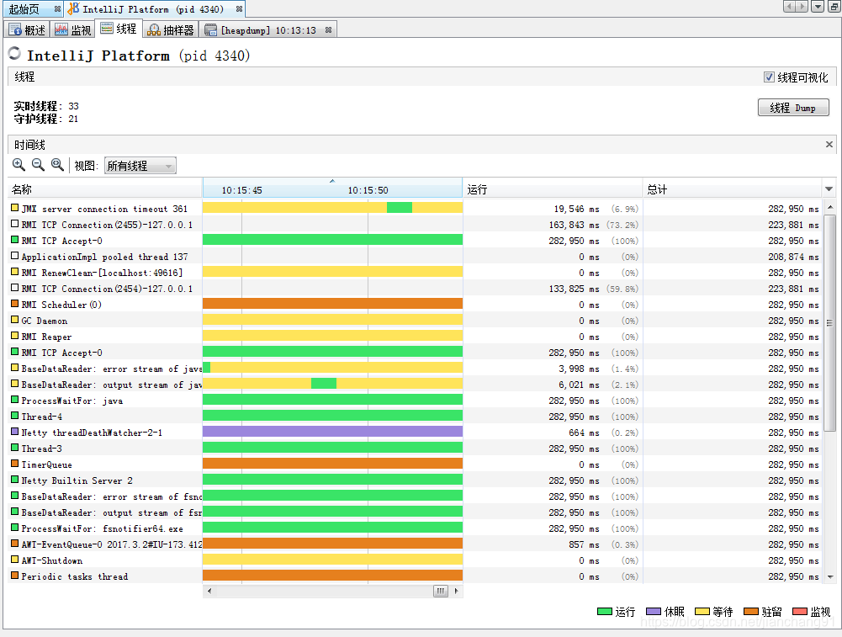This screenshot has width=842, height=637.
Task: Click the green segment in JMX server timeline bar
Action: tap(400, 207)
